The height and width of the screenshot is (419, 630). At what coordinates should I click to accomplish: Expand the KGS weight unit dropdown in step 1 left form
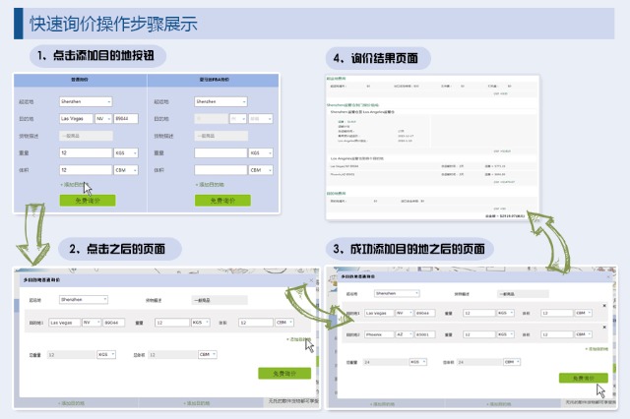(x=125, y=153)
